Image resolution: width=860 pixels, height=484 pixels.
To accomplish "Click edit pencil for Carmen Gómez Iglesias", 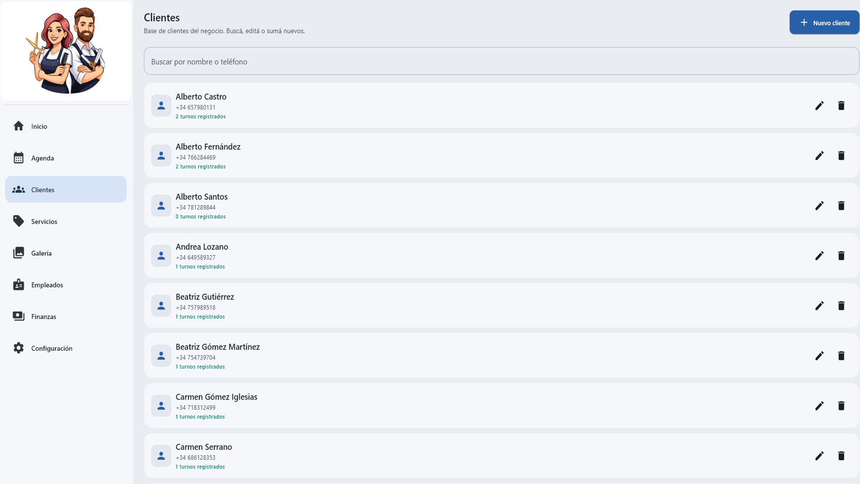I will (819, 406).
